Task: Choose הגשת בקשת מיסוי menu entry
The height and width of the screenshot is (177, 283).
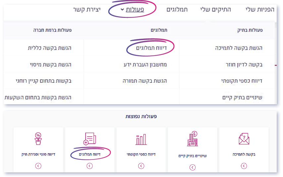Action: point(49,65)
